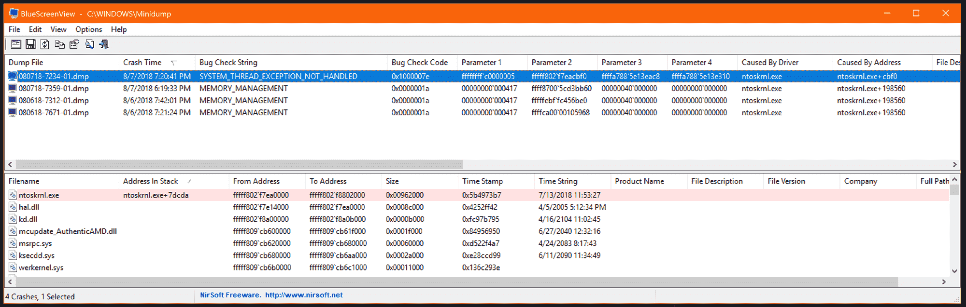Click the 080718-7359-01.dmp file icon
This screenshot has width=966, height=307.
tap(13, 88)
